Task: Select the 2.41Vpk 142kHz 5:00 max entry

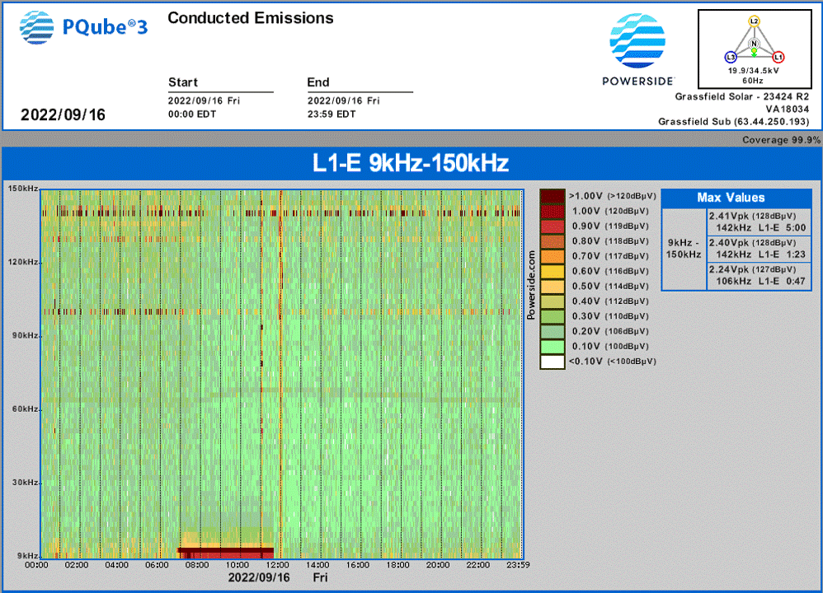Action: coord(758,222)
